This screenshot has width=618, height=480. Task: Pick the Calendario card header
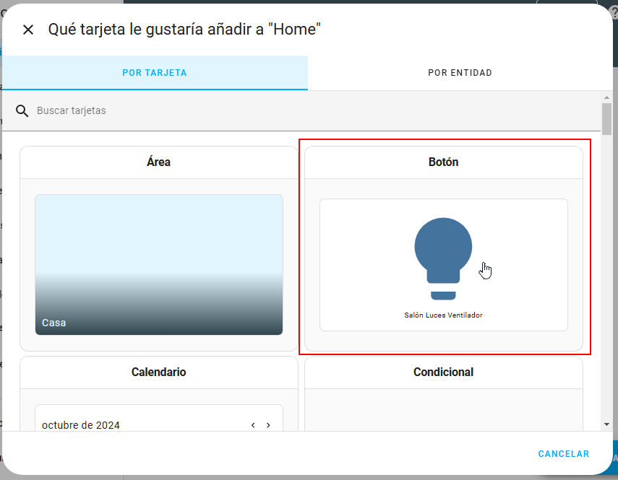tap(158, 372)
